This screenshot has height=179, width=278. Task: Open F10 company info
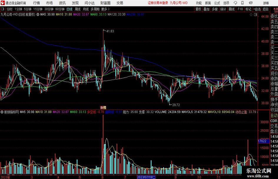(240, 9)
